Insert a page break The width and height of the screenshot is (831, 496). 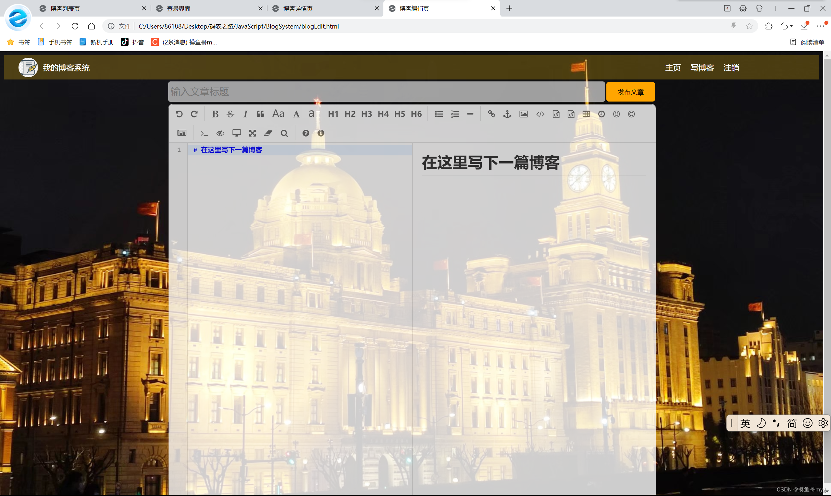(181, 133)
